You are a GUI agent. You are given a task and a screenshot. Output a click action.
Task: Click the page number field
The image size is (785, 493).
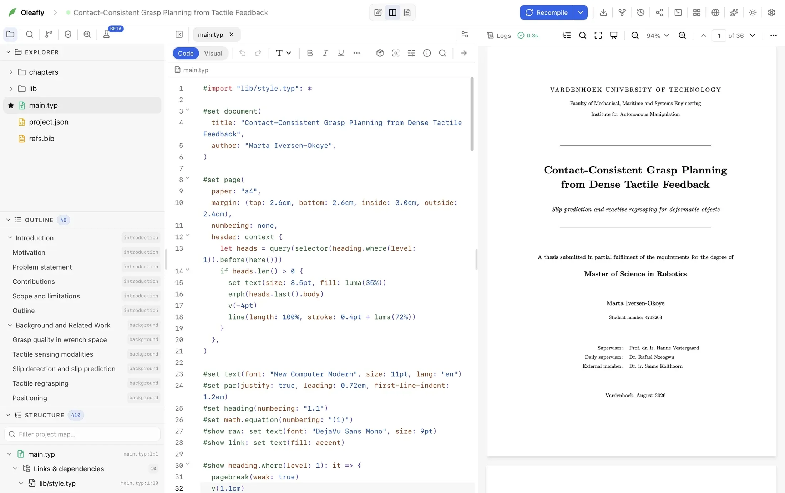(x=719, y=35)
